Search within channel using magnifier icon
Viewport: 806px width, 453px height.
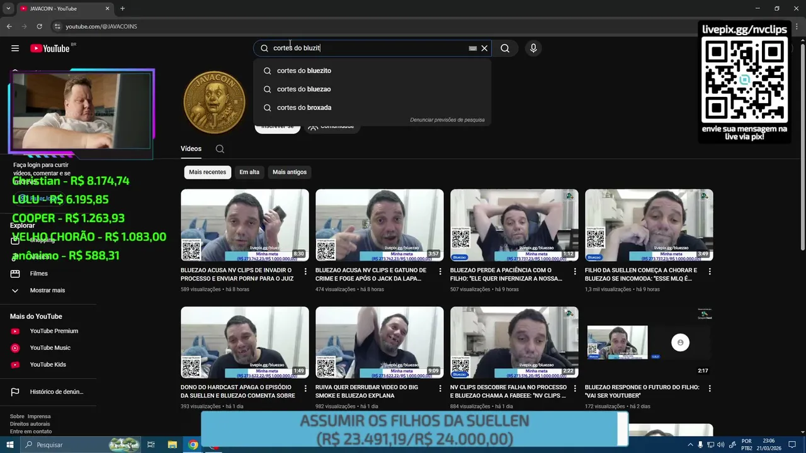point(220,149)
